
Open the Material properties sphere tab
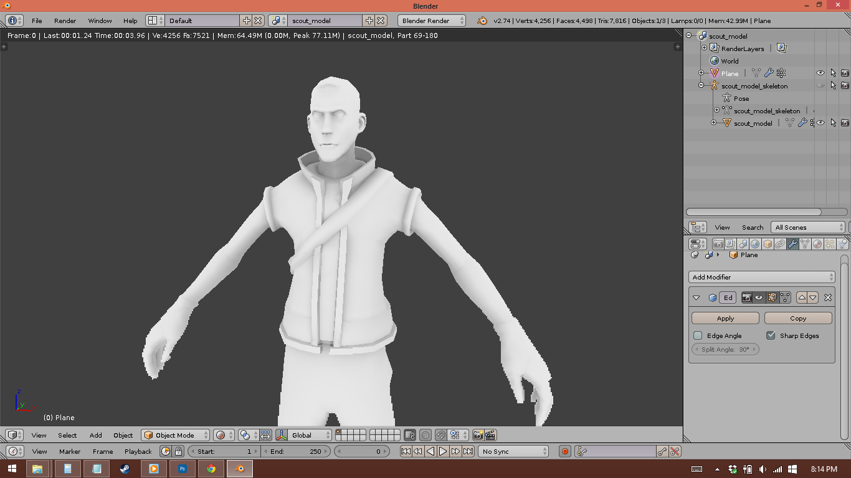[817, 244]
